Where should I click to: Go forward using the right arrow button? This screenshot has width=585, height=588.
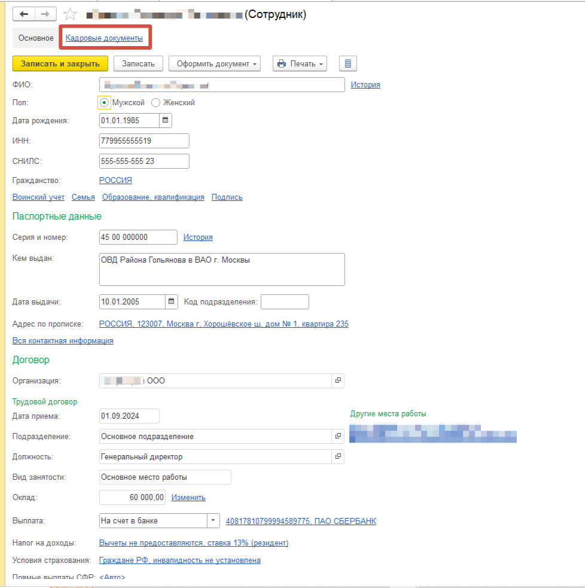tap(45, 14)
